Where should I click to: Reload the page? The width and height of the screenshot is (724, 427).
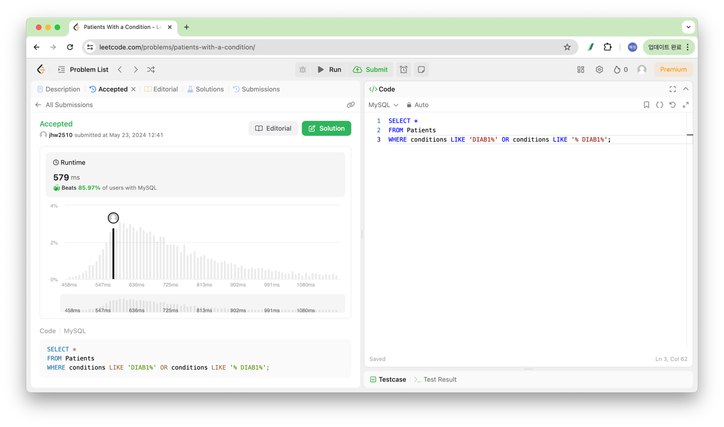[70, 47]
